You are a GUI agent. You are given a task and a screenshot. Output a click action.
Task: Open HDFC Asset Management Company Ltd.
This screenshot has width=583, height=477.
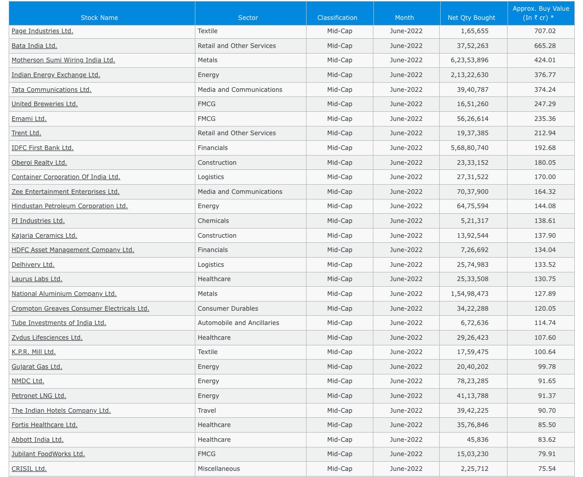coord(73,250)
